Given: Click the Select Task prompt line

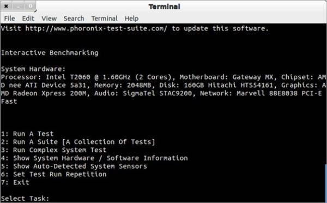Looking at the screenshot, I should pos(25,199).
